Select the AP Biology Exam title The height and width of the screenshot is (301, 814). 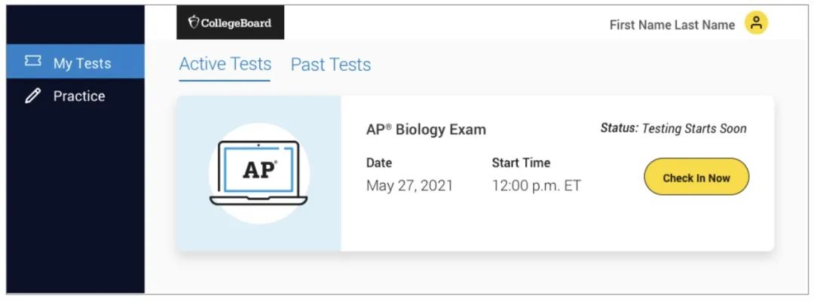pyautogui.click(x=426, y=129)
